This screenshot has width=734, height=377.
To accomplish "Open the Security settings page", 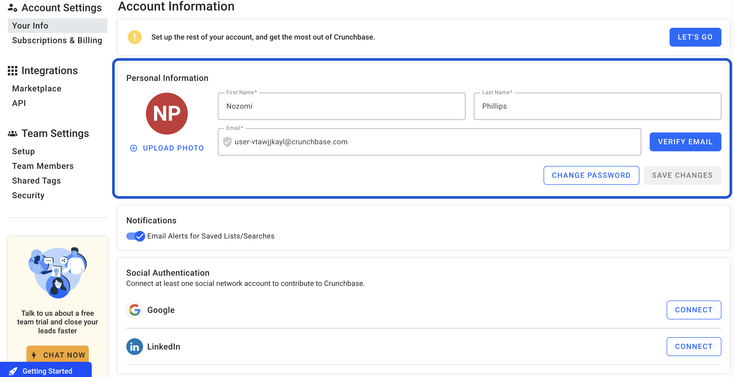I will pyautogui.click(x=28, y=195).
